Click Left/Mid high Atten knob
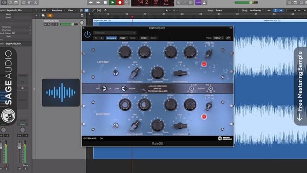 (190, 52)
